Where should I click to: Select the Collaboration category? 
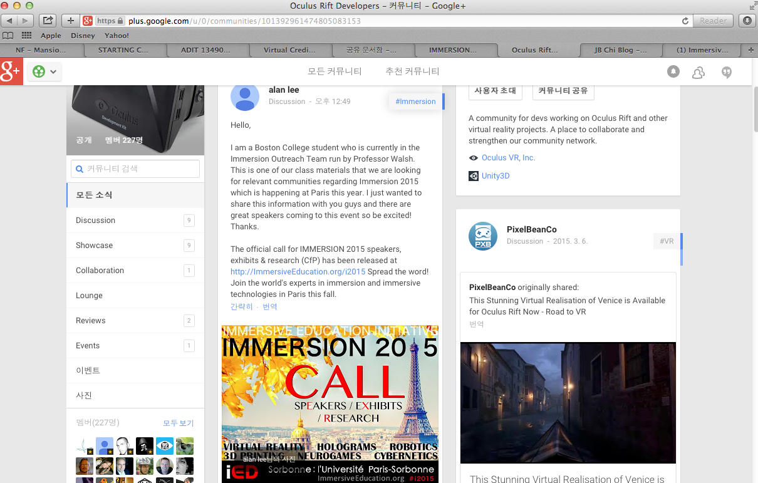[x=135, y=270]
